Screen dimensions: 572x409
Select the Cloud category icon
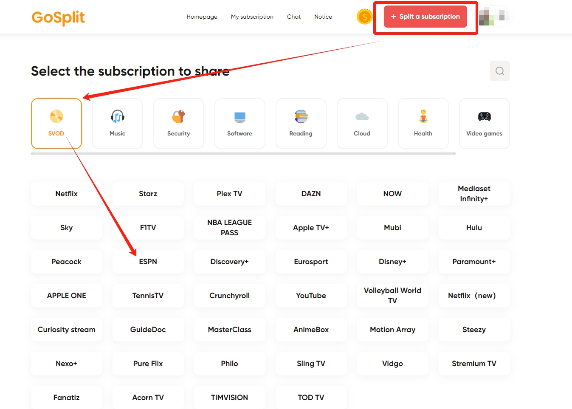[x=362, y=116]
